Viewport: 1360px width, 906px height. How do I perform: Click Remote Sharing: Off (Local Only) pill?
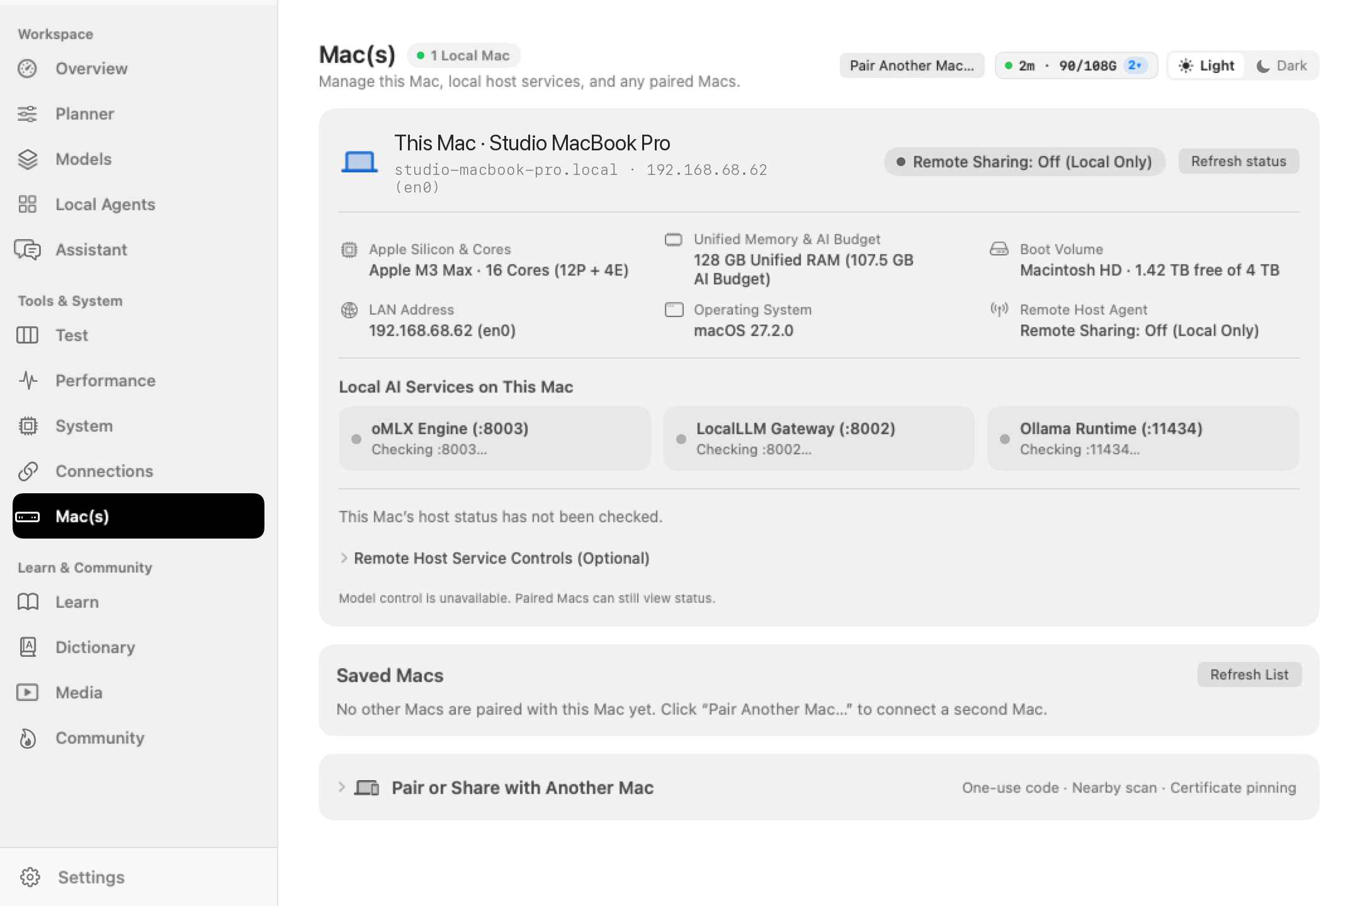click(x=1024, y=162)
